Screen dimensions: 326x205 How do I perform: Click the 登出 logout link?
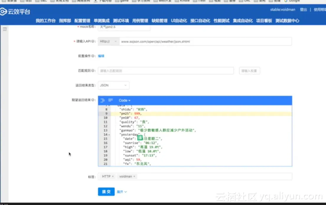coord(303,9)
